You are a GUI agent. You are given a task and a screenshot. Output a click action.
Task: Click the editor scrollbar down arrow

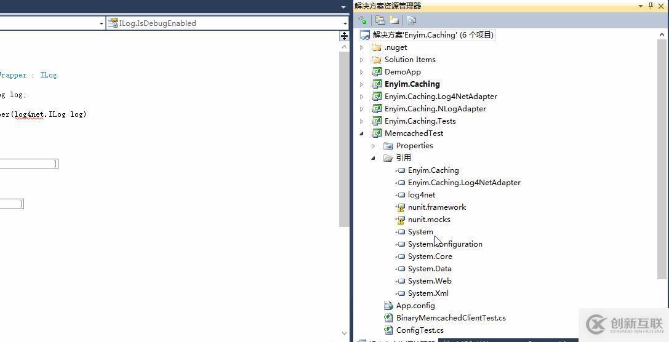tap(344, 333)
